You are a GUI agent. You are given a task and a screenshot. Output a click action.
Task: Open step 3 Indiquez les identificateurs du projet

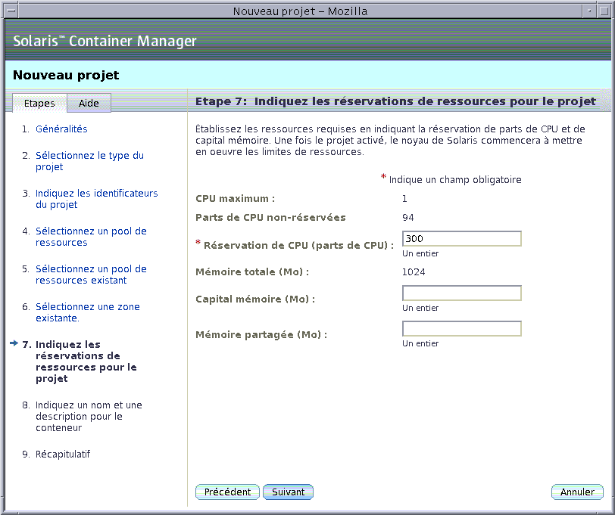tap(96, 199)
